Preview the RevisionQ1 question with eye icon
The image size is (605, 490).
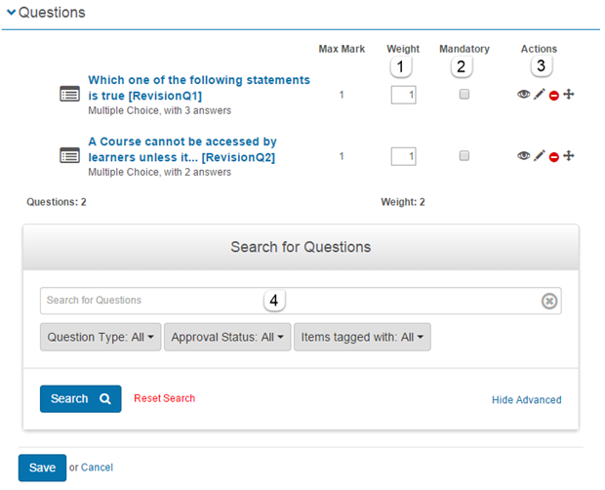coord(524,96)
